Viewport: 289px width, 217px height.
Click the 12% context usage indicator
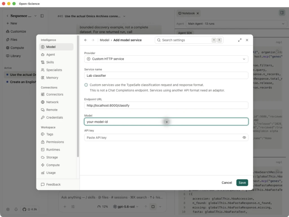click(x=103, y=207)
